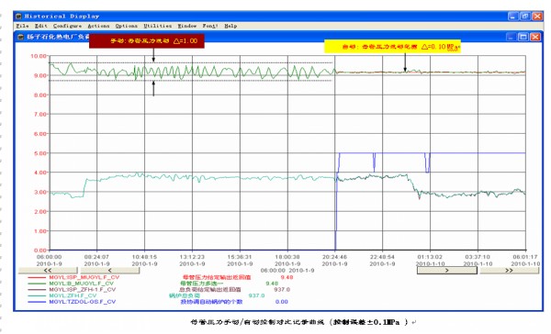
Task: Jump back with the << button
Action: point(48,271)
